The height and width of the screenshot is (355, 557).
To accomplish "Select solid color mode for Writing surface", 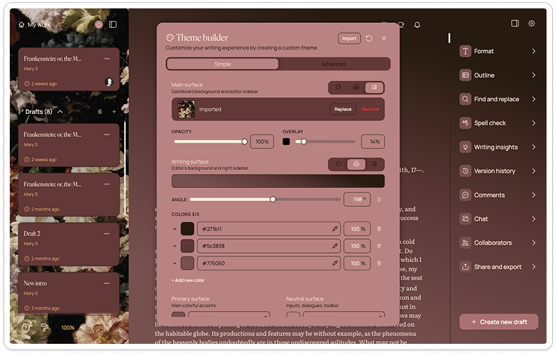I will pyautogui.click(x=338, y=164).
